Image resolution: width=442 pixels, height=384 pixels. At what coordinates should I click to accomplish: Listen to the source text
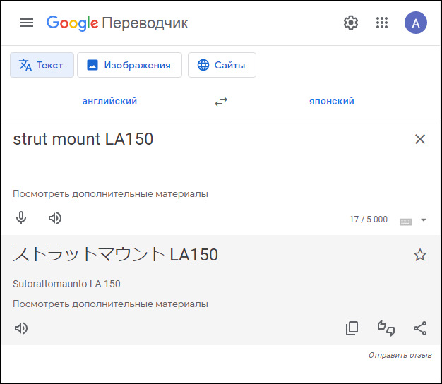click(55, 218)
